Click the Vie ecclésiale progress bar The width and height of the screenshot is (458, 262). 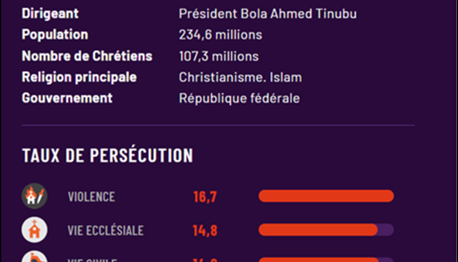pyautogui.click(x=326, y=230)
